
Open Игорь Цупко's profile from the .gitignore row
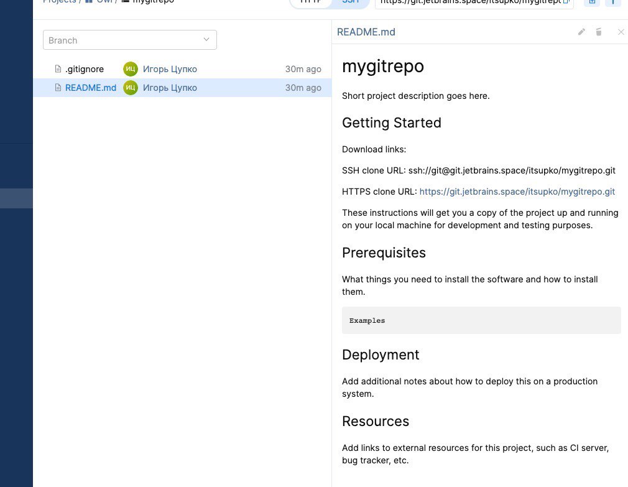[170, 69]
